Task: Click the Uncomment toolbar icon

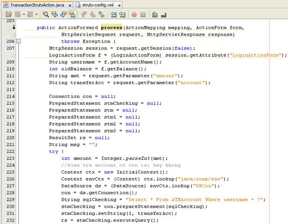Action: point(164,15)
